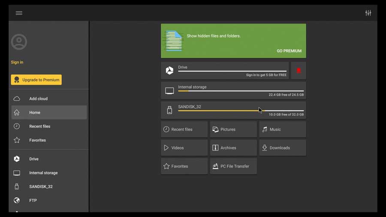Click clock icon on Recent files tile

point(166,129)
